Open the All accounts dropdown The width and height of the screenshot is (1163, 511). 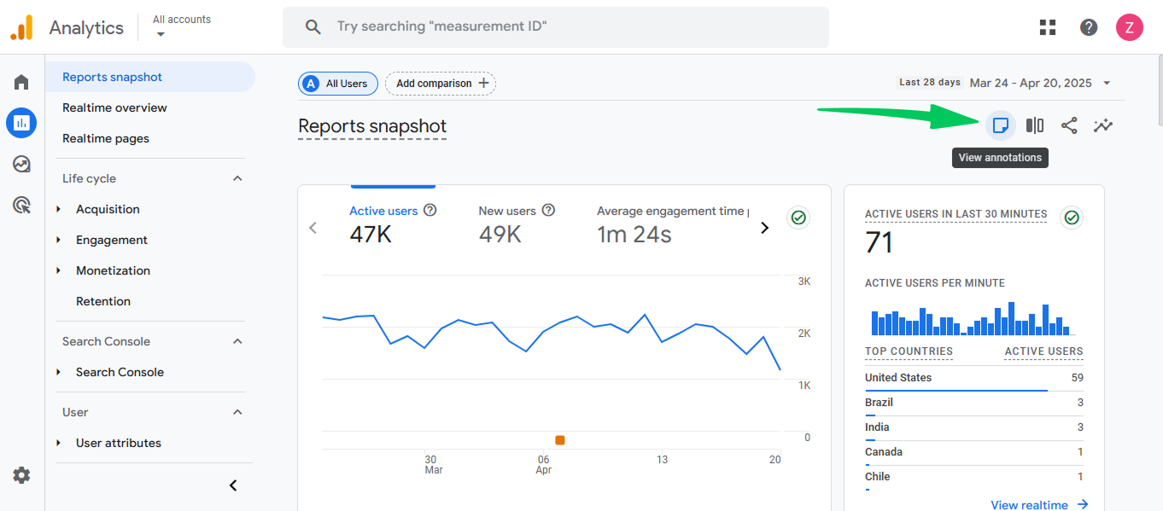click(182, 26)
